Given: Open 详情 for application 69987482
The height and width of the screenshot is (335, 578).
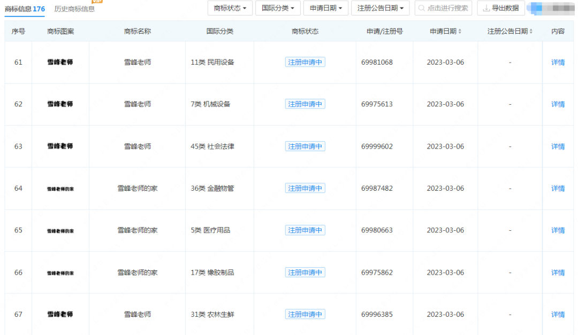Looking at the screenshot, I should point(558,189).
